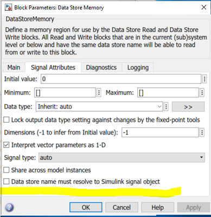This screenshot has width=211, height=217.
Task: Show the data type assistant with >> button
Action: click(188, 107)
